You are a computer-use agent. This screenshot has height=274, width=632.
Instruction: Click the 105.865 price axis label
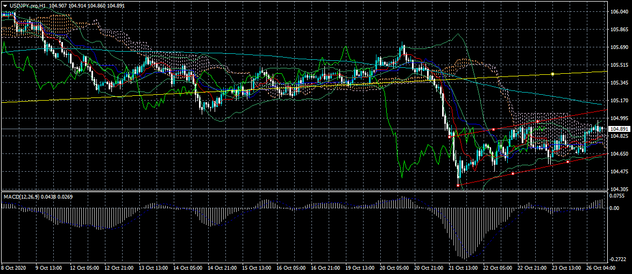(x=620, y=30)
